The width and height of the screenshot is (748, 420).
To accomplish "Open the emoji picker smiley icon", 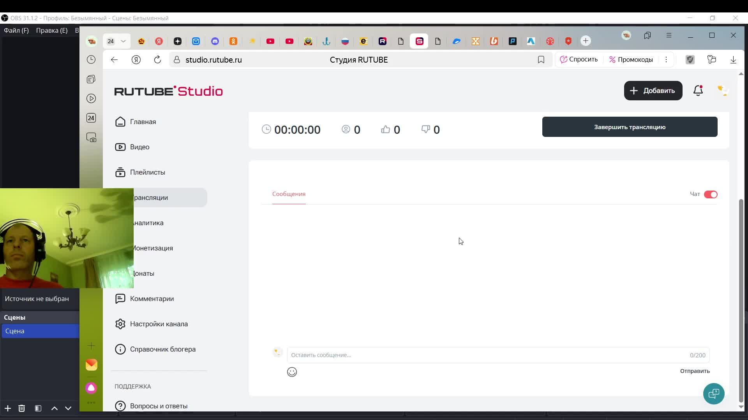I will (x=292, y=372).
